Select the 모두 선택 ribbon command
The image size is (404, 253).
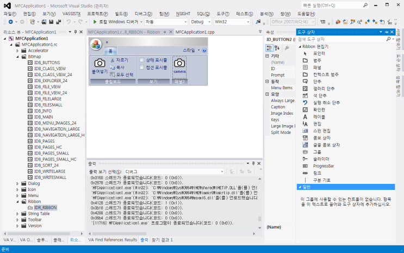[122, 75]
